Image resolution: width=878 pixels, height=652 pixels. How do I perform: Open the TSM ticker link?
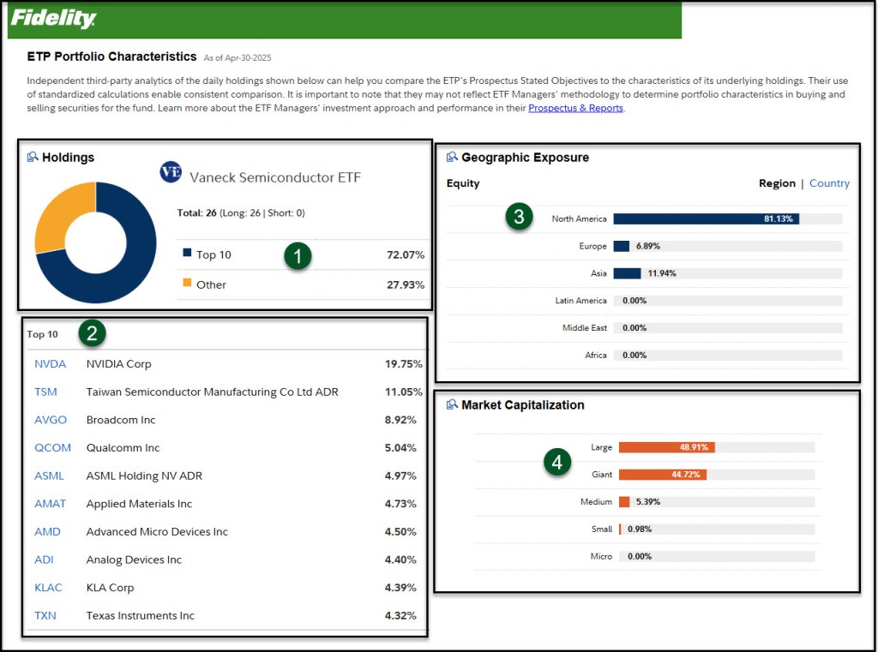pyautogui.click(x=45, y=392)
